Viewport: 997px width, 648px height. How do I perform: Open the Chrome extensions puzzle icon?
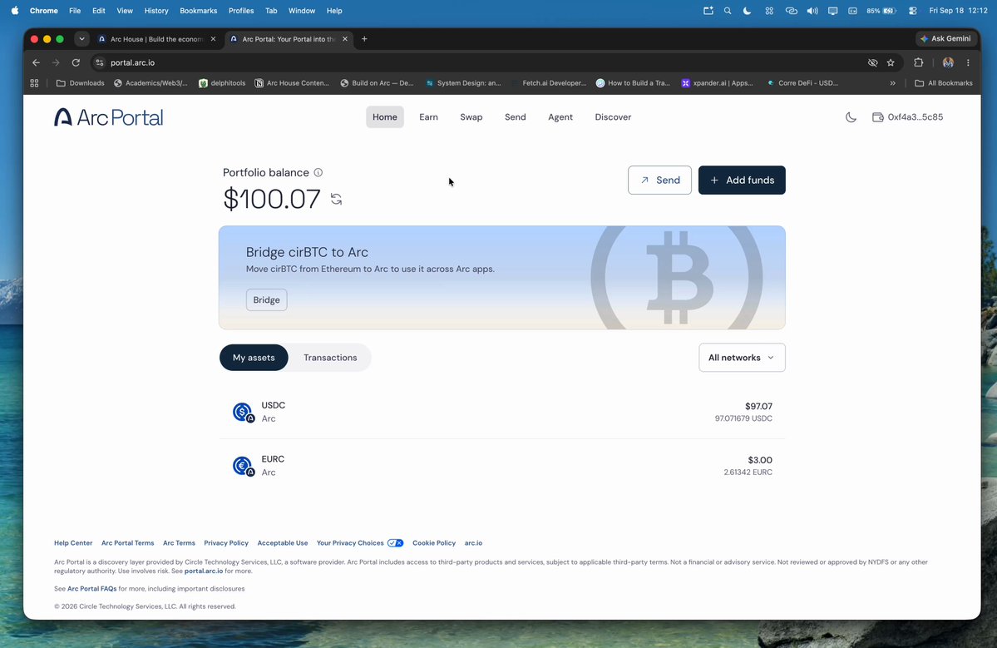(918, 62)
